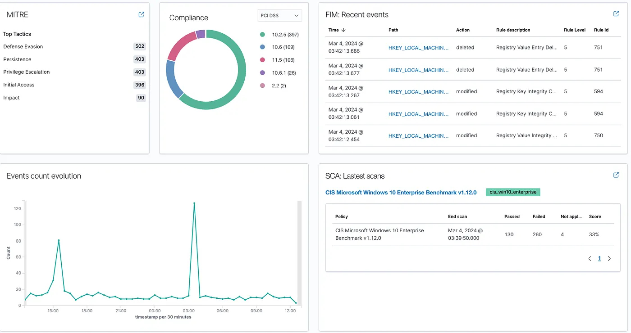Screen dimensions: 631x333
Task: Select the Persistence tactic in MITRE panel
Action: pyautogui.click(x=17, y=59)
